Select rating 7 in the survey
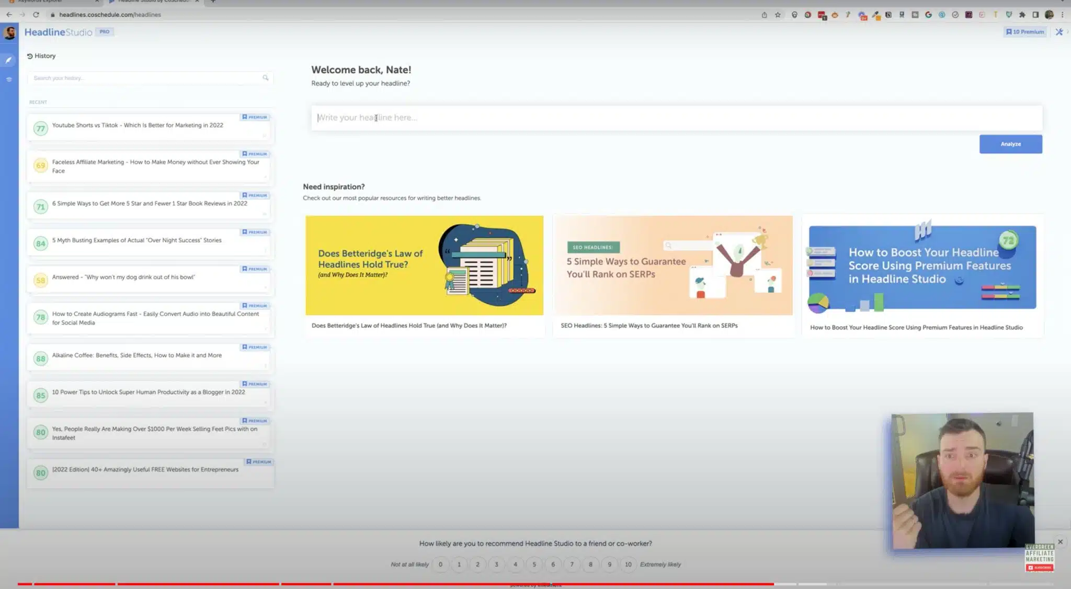The height and width of the screenshot is (589, 1071). tap(572, 564)
